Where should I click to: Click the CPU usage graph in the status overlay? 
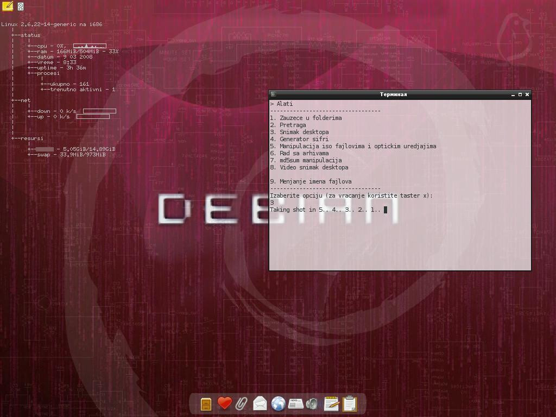click(89, 46)
